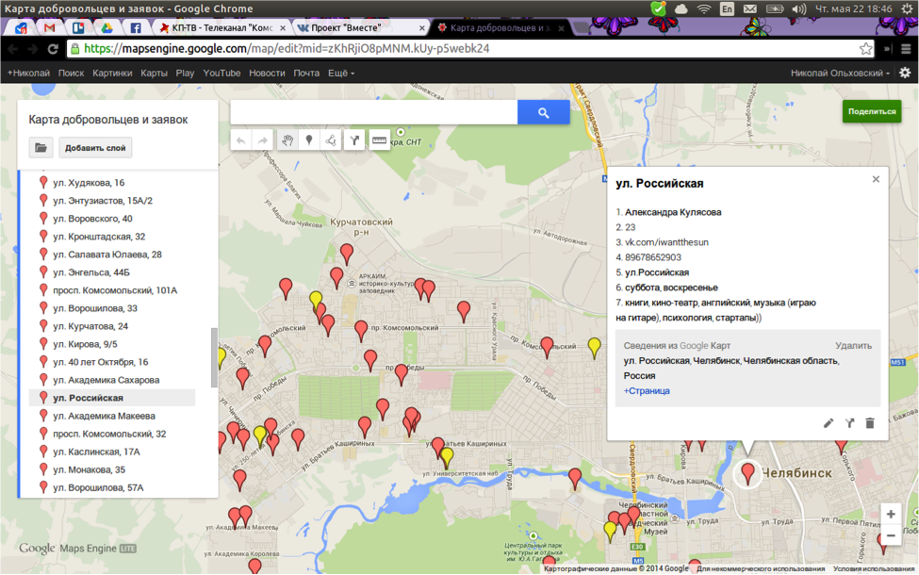Select the add marker tool
The width and height of the screenshot is (919, 575).
(x=309, y=140)
